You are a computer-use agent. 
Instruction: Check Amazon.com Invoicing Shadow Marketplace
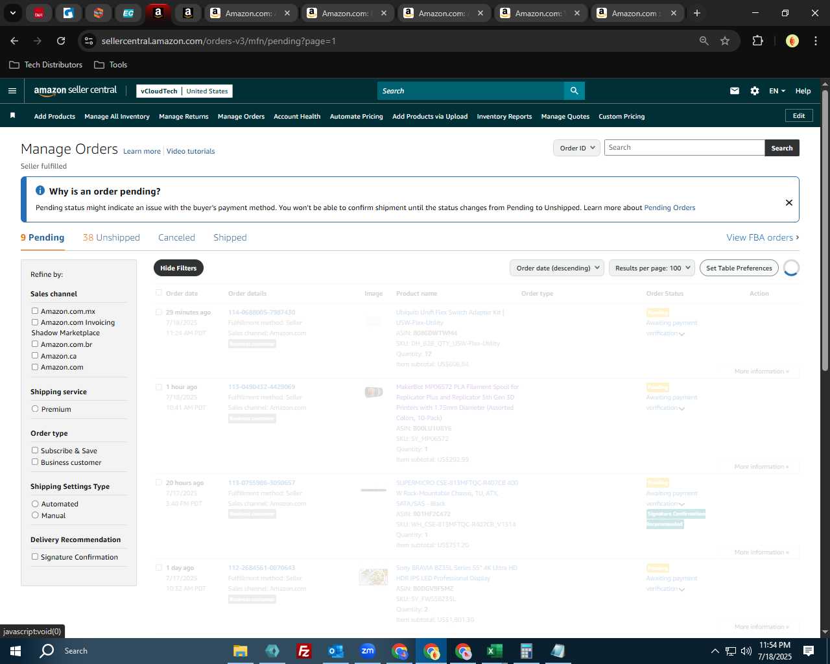tap(35, 322)
